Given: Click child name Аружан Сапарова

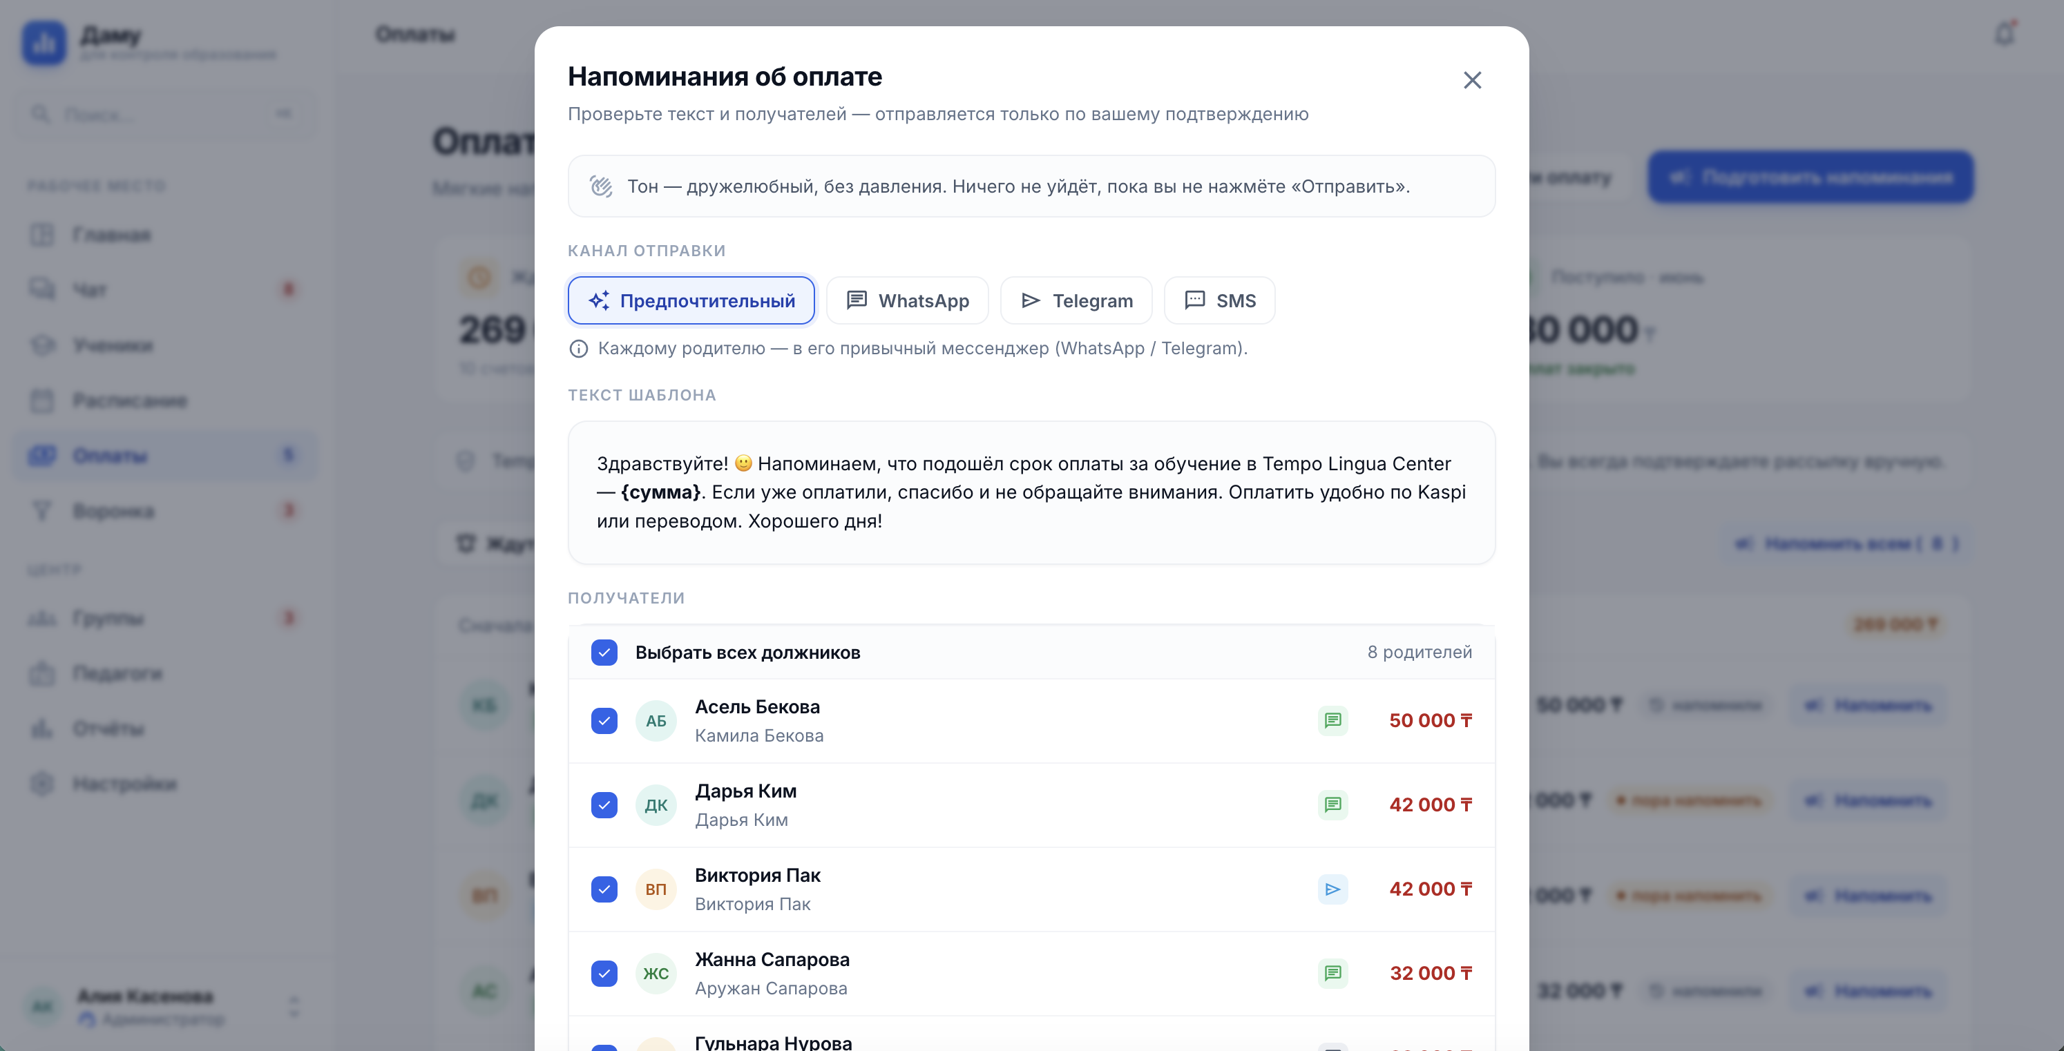Looking at the screenshot, I should pos(771,987).
